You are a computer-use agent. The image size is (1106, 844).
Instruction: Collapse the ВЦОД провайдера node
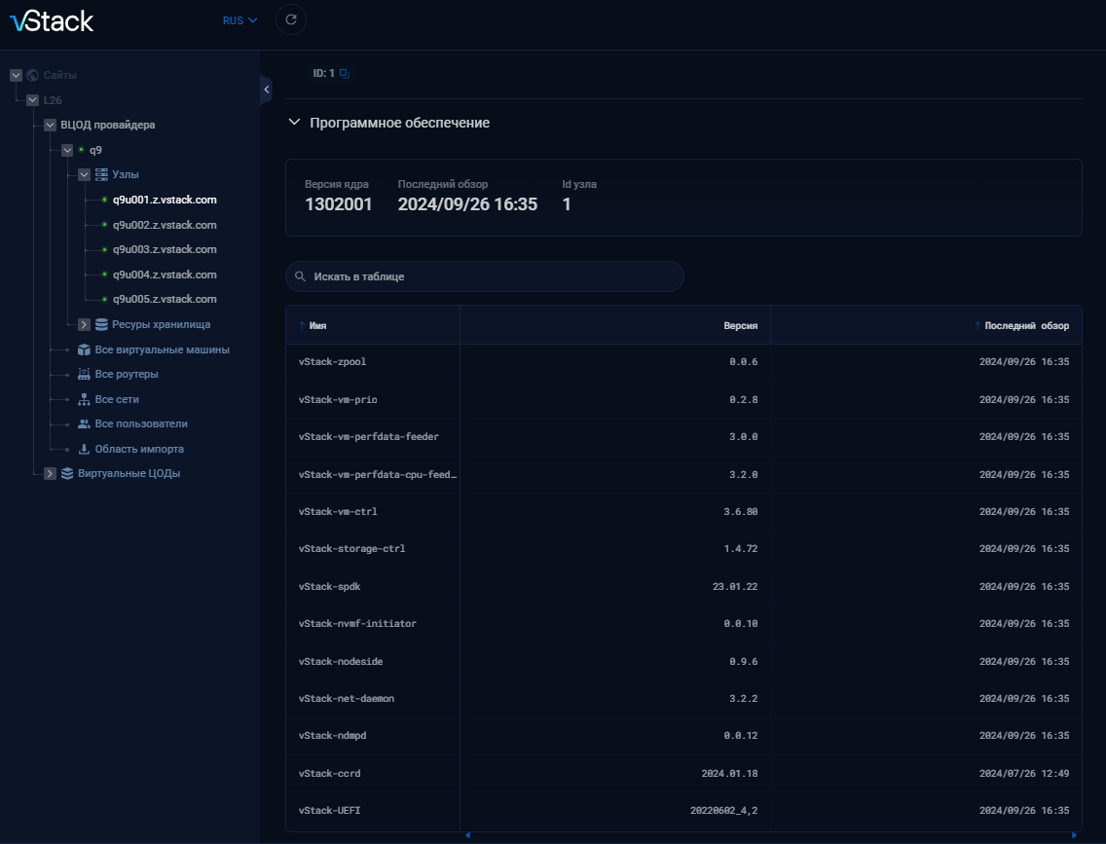point(50,125)
